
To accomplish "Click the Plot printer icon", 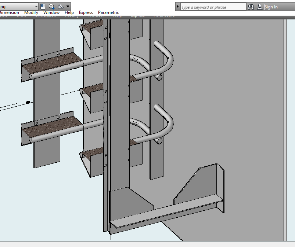I will point(52,7).
